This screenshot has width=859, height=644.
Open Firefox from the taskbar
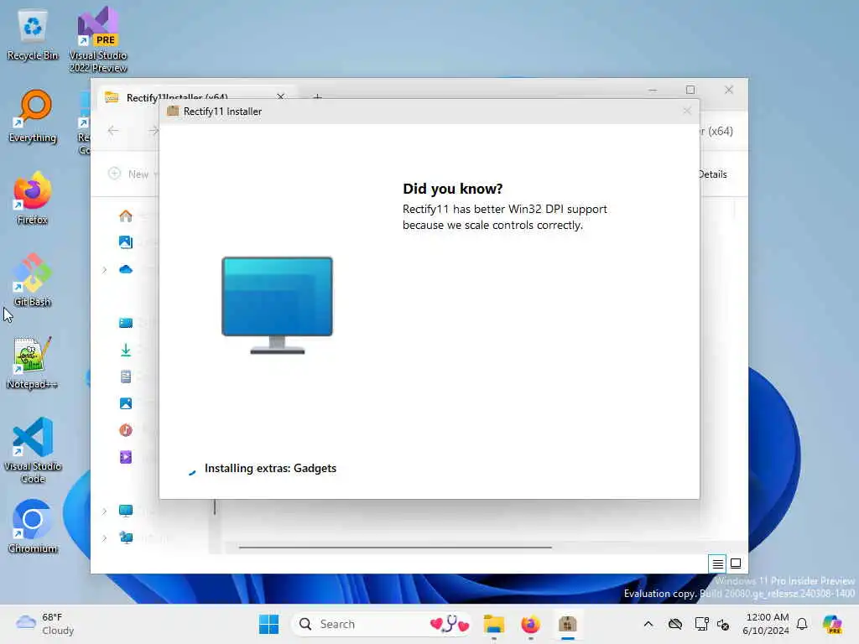pos(530,624)
